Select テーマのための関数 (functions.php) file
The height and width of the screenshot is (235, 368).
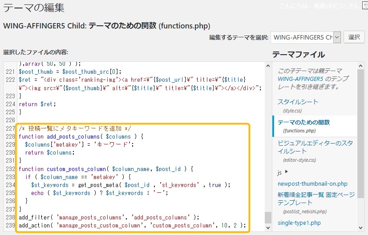tap(303, 122)
